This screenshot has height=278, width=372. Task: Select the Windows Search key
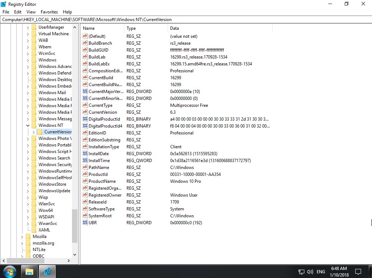[x=54, y=158]
